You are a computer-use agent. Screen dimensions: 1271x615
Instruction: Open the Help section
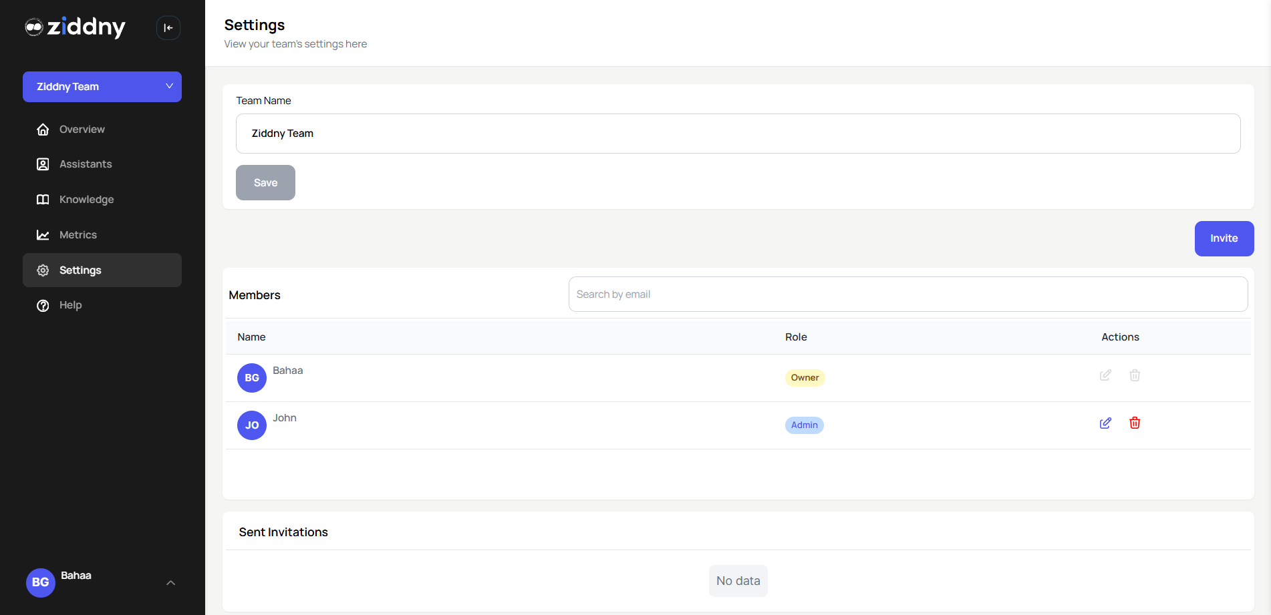tap(69, 305)
